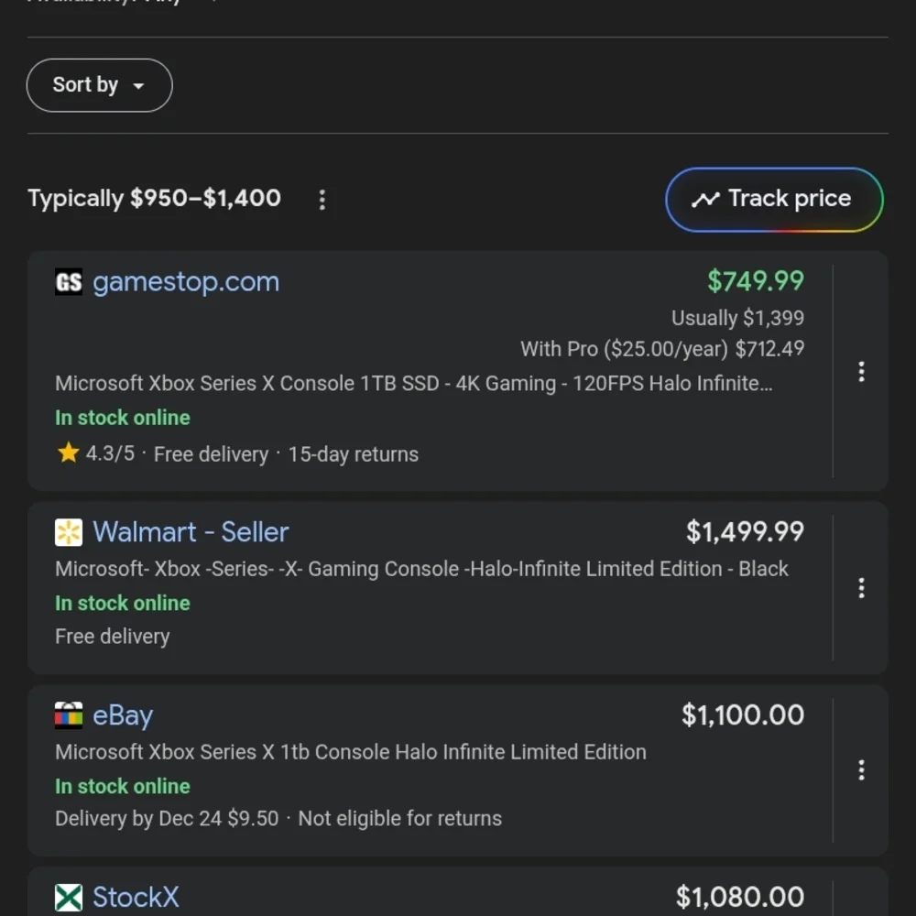This screenshot has width=916, height=916.
Task: Click 'Delivery by Dec 24 $9.50' text
Action: [167, 818]
